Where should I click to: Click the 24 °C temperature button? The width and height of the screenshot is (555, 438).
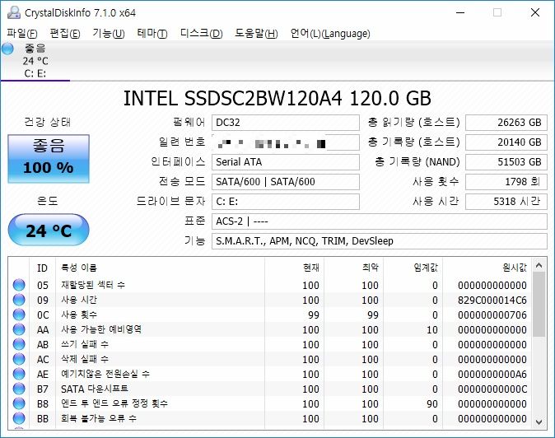(x=49, y=230)
